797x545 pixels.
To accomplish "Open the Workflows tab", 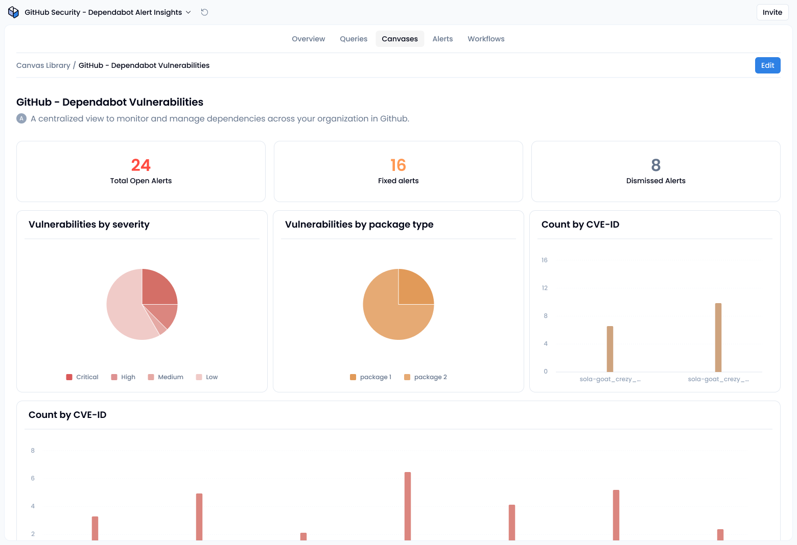I will (x=486, y=39).
